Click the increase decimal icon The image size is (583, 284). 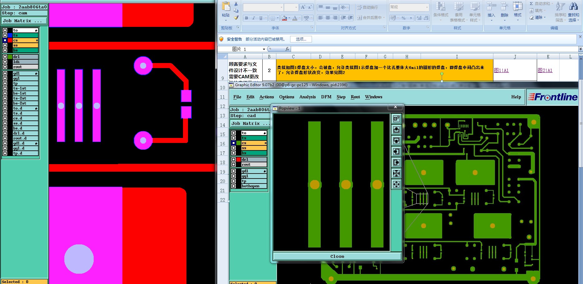419,18
